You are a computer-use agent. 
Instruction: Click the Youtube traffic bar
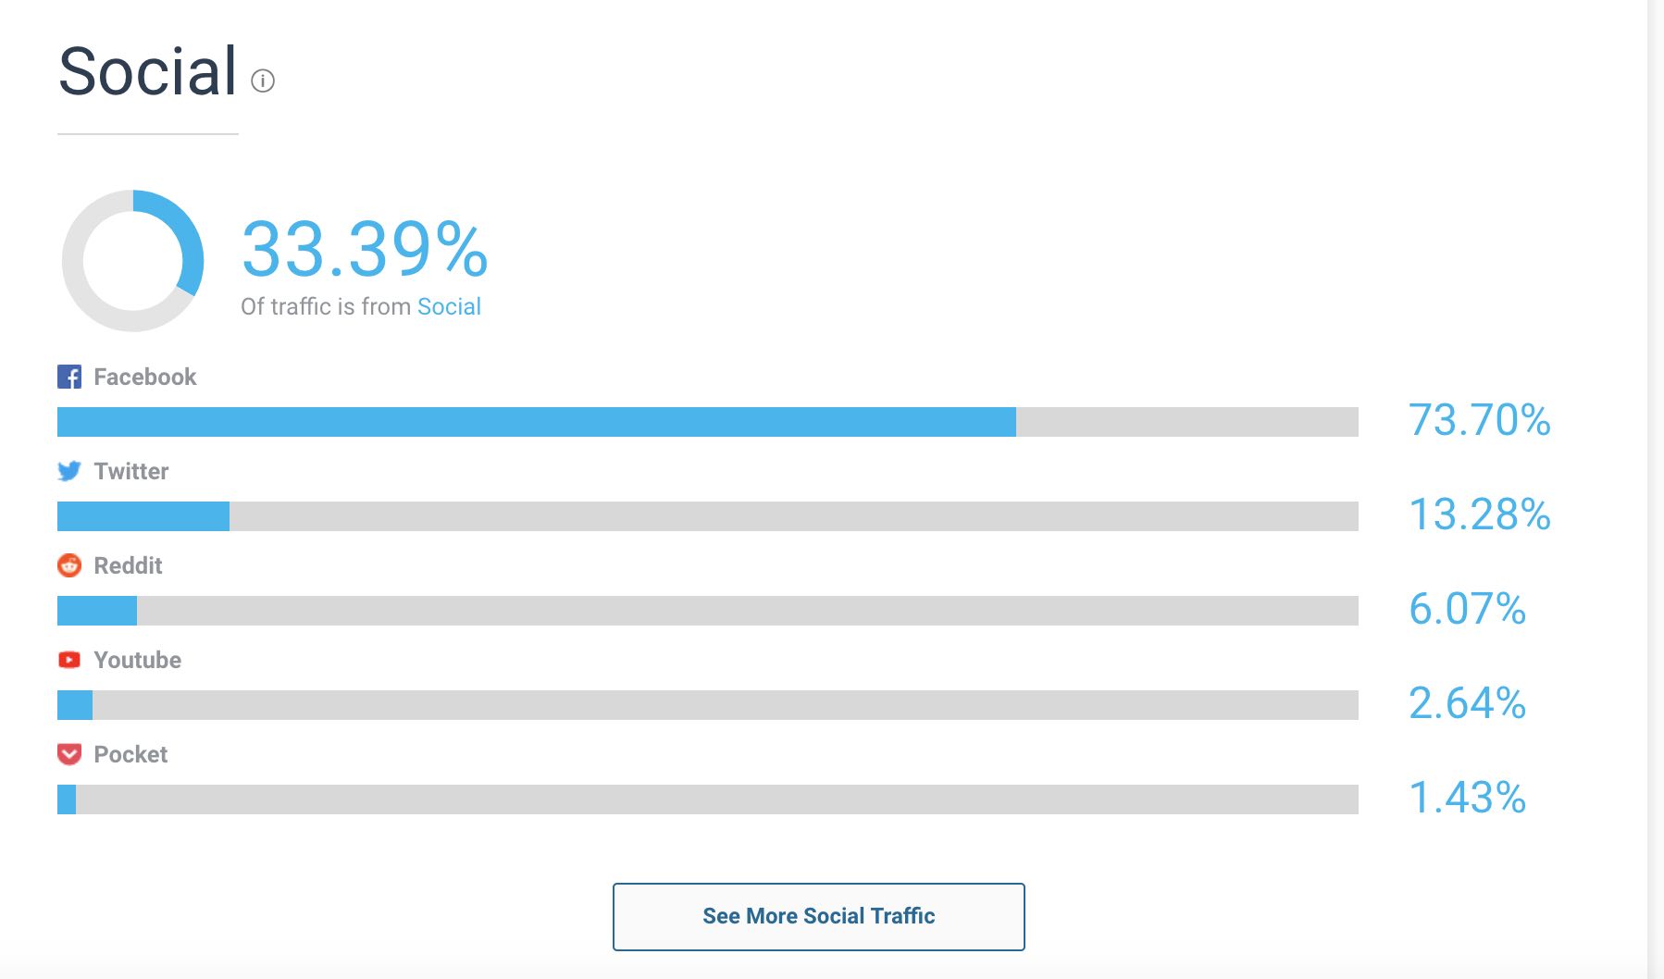pyautogui.click(x=707, y=705)
